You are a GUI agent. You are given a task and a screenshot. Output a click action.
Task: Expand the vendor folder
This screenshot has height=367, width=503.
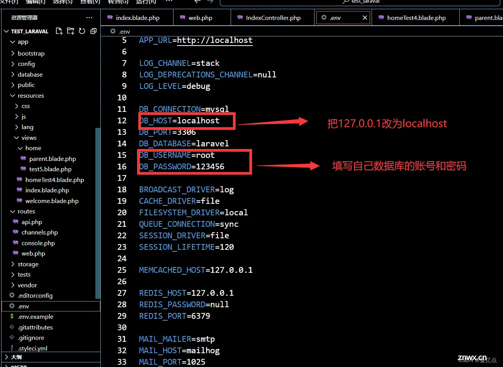pos(13,285)
